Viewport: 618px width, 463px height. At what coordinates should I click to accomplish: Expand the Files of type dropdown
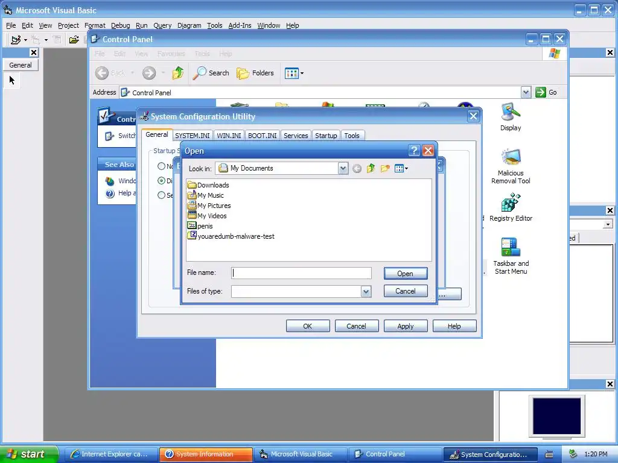(x=366, y=291)
